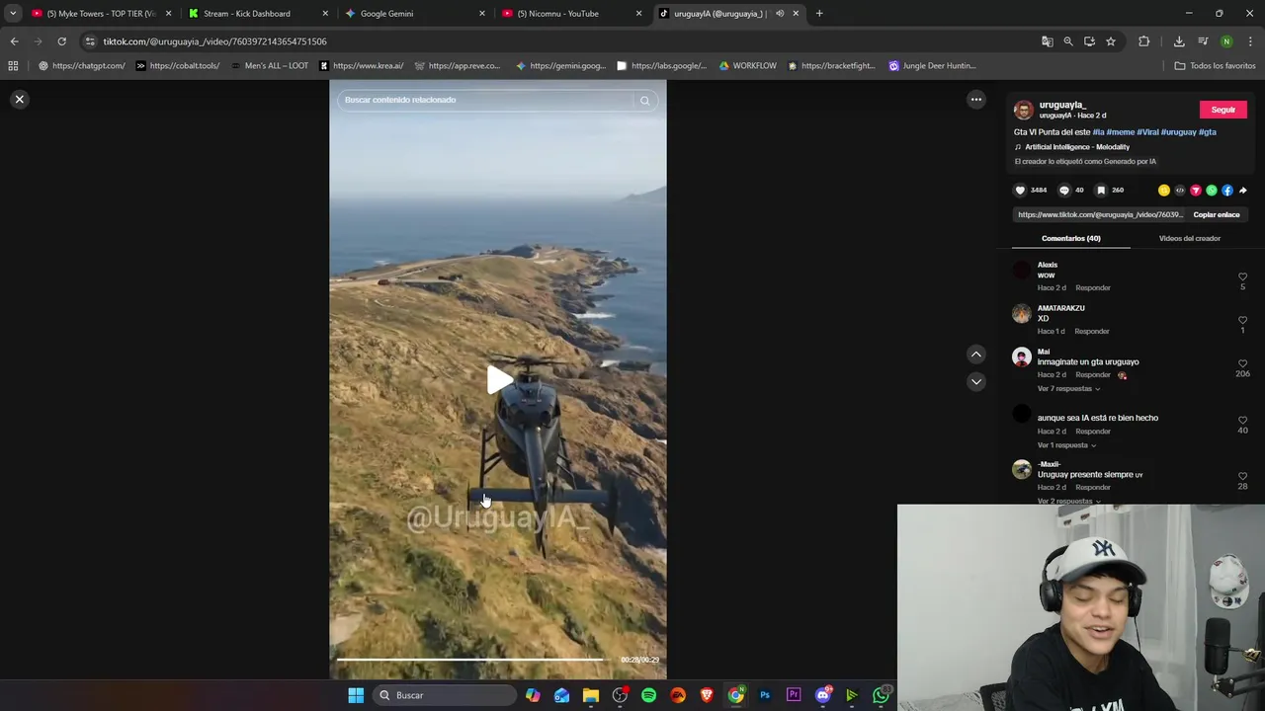This screenshot has width=1265, height=711.
Task: Open the browser Downloads icon
Action: point(1179,41)
